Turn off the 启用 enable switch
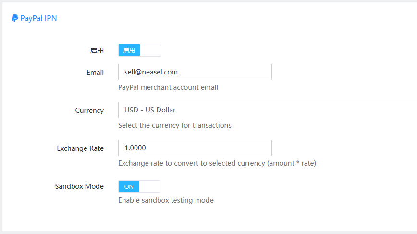The image size is (417, 234). pyautogui.click(x=139, y=50)
